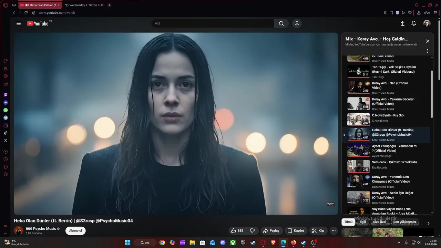Open Discord from the taskbar
Image resolution: width=441 pixels, height=248 pixels.
click(223, 242)
